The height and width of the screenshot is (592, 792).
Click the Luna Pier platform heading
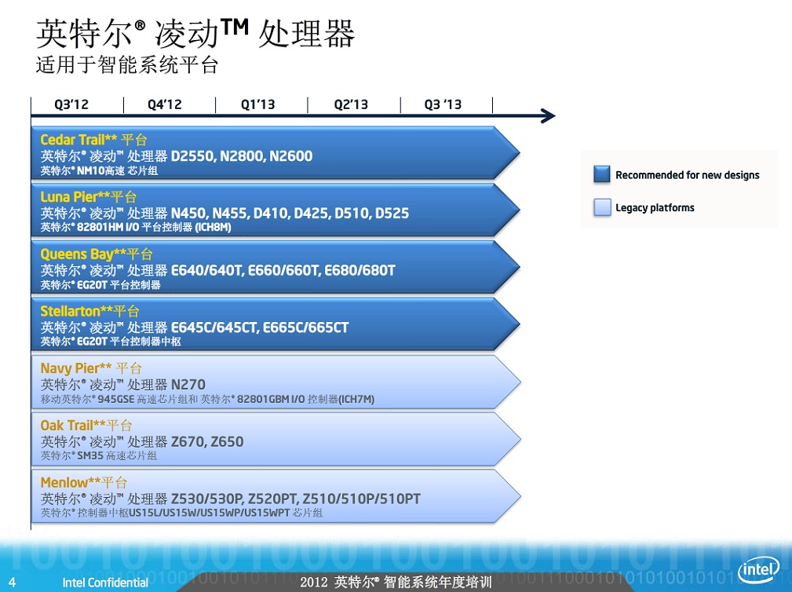88,197
